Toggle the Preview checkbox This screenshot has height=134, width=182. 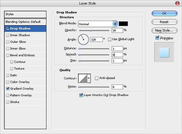coord(157,38)
